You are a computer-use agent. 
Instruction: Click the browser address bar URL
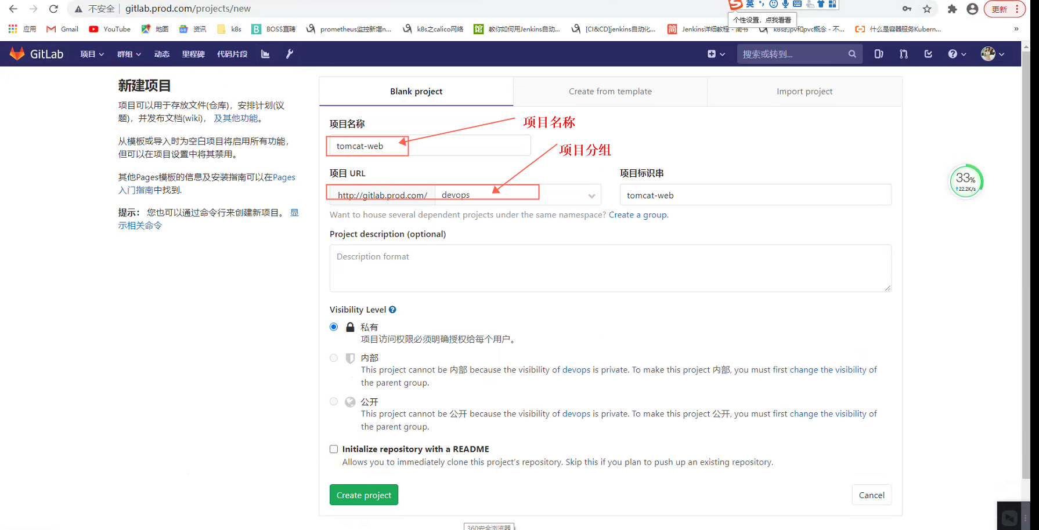tap(188, 9)
